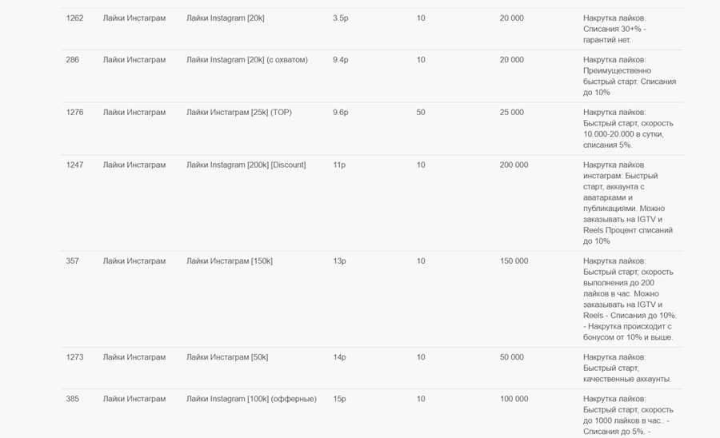
Task: Select the 9.4р price cell
Action: (340, 60)
